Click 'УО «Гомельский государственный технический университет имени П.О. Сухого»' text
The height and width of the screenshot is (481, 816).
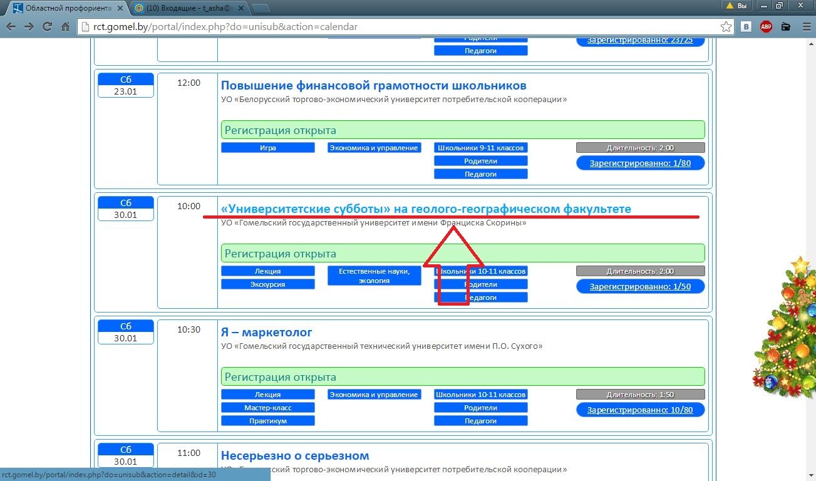382,346
